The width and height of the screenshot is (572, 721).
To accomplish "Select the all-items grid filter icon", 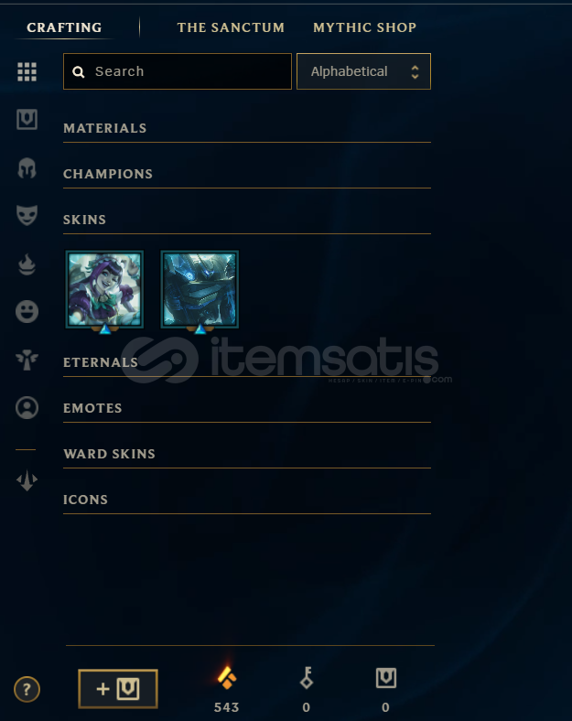I will click(x=27, y=71).
